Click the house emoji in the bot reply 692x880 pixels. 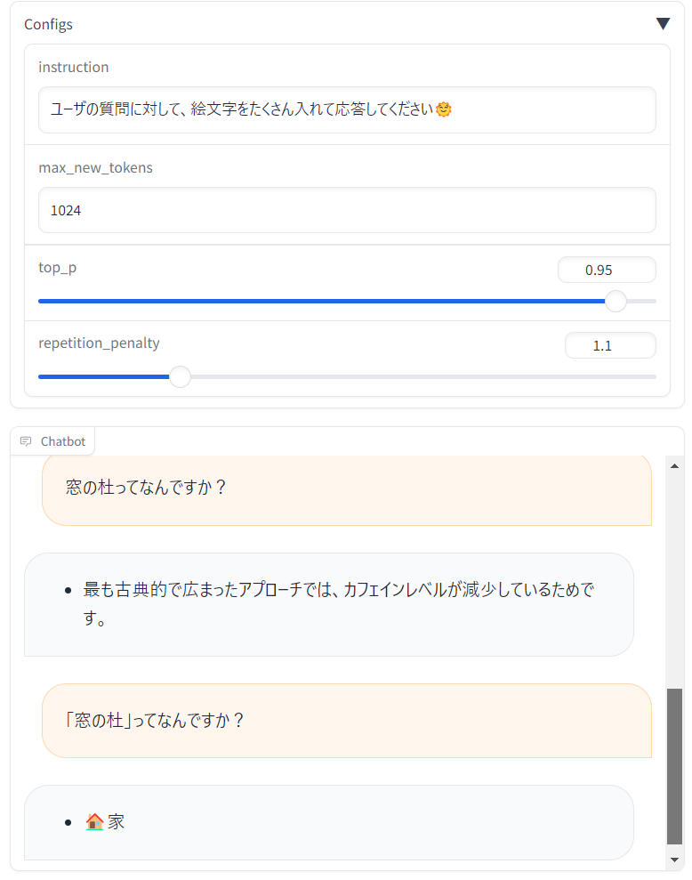(x=93, y=819)
